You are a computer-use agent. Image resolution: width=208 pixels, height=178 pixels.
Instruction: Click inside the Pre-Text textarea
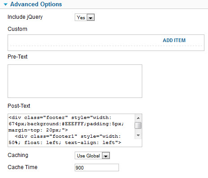(x=75, y=81)
